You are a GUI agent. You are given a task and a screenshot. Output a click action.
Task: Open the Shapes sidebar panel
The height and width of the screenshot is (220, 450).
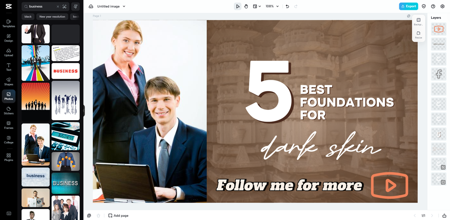point(8,82)
